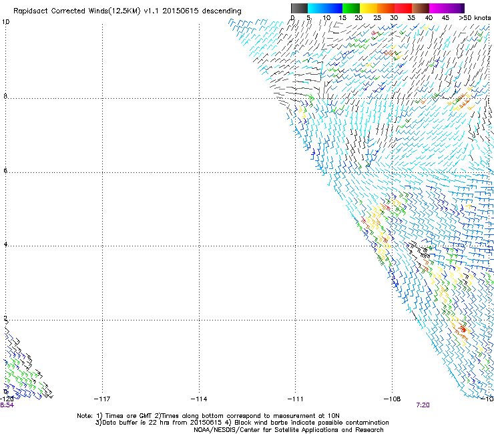Click the '35' legend scale label
The height and width of the screenshot is (434, 494).
tap(411, 18)
